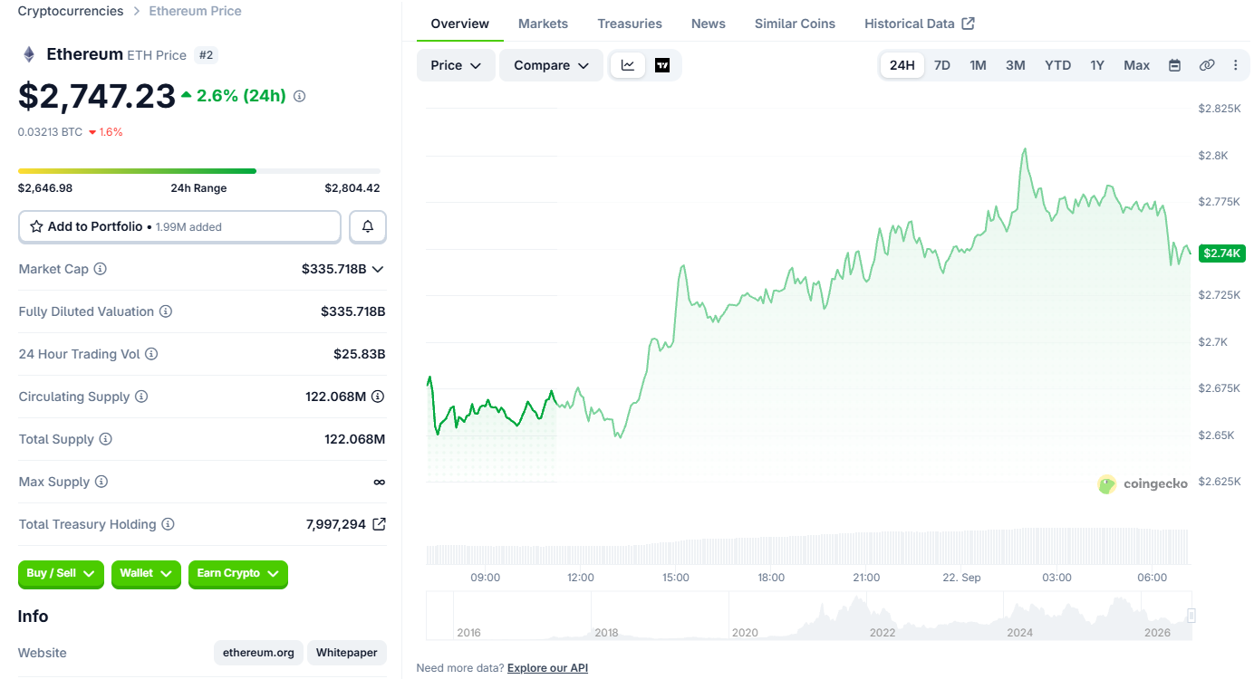Screen dimensions: 1254x679
Task: Open the Buy / Sell dropdown
Action: pyautogui.click(x=61, y=573)
